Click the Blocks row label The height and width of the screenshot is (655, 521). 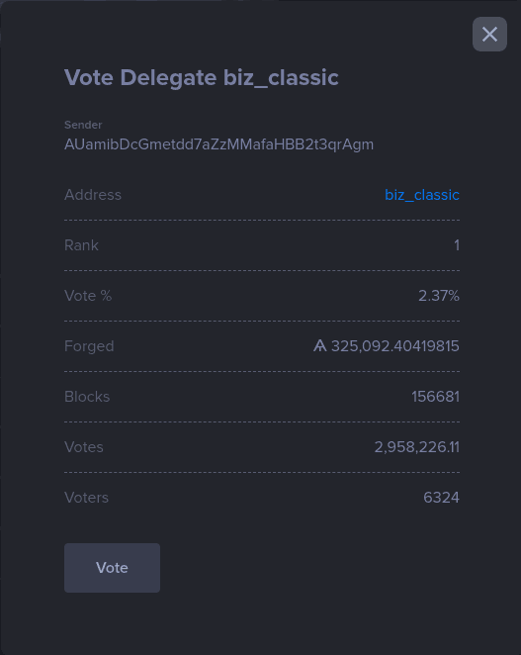[x=87, y=397]
